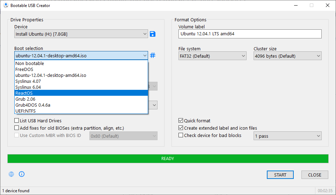The width and height of the screenshot is (336, 195).
Task: Open the File system dropdown
Action: [x=213, y=56]
